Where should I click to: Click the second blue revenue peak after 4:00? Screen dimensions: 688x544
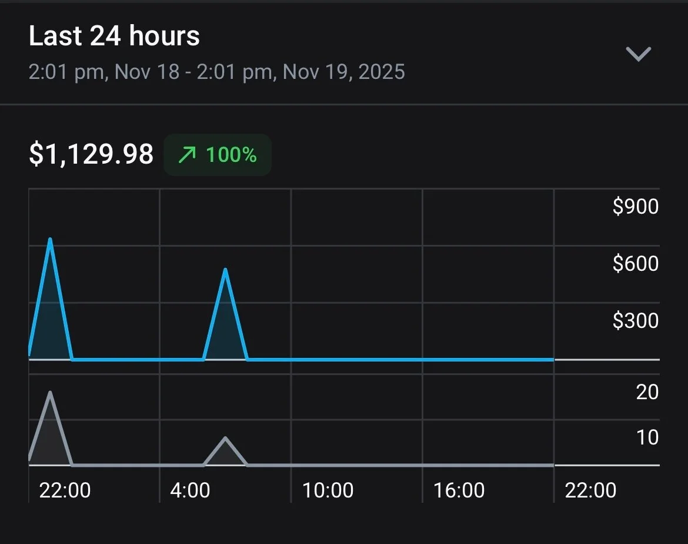pyautogui.click(x=225, y=271)
